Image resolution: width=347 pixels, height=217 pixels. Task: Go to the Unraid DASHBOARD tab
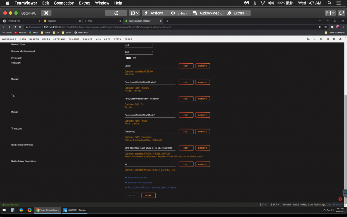[9, 39]
